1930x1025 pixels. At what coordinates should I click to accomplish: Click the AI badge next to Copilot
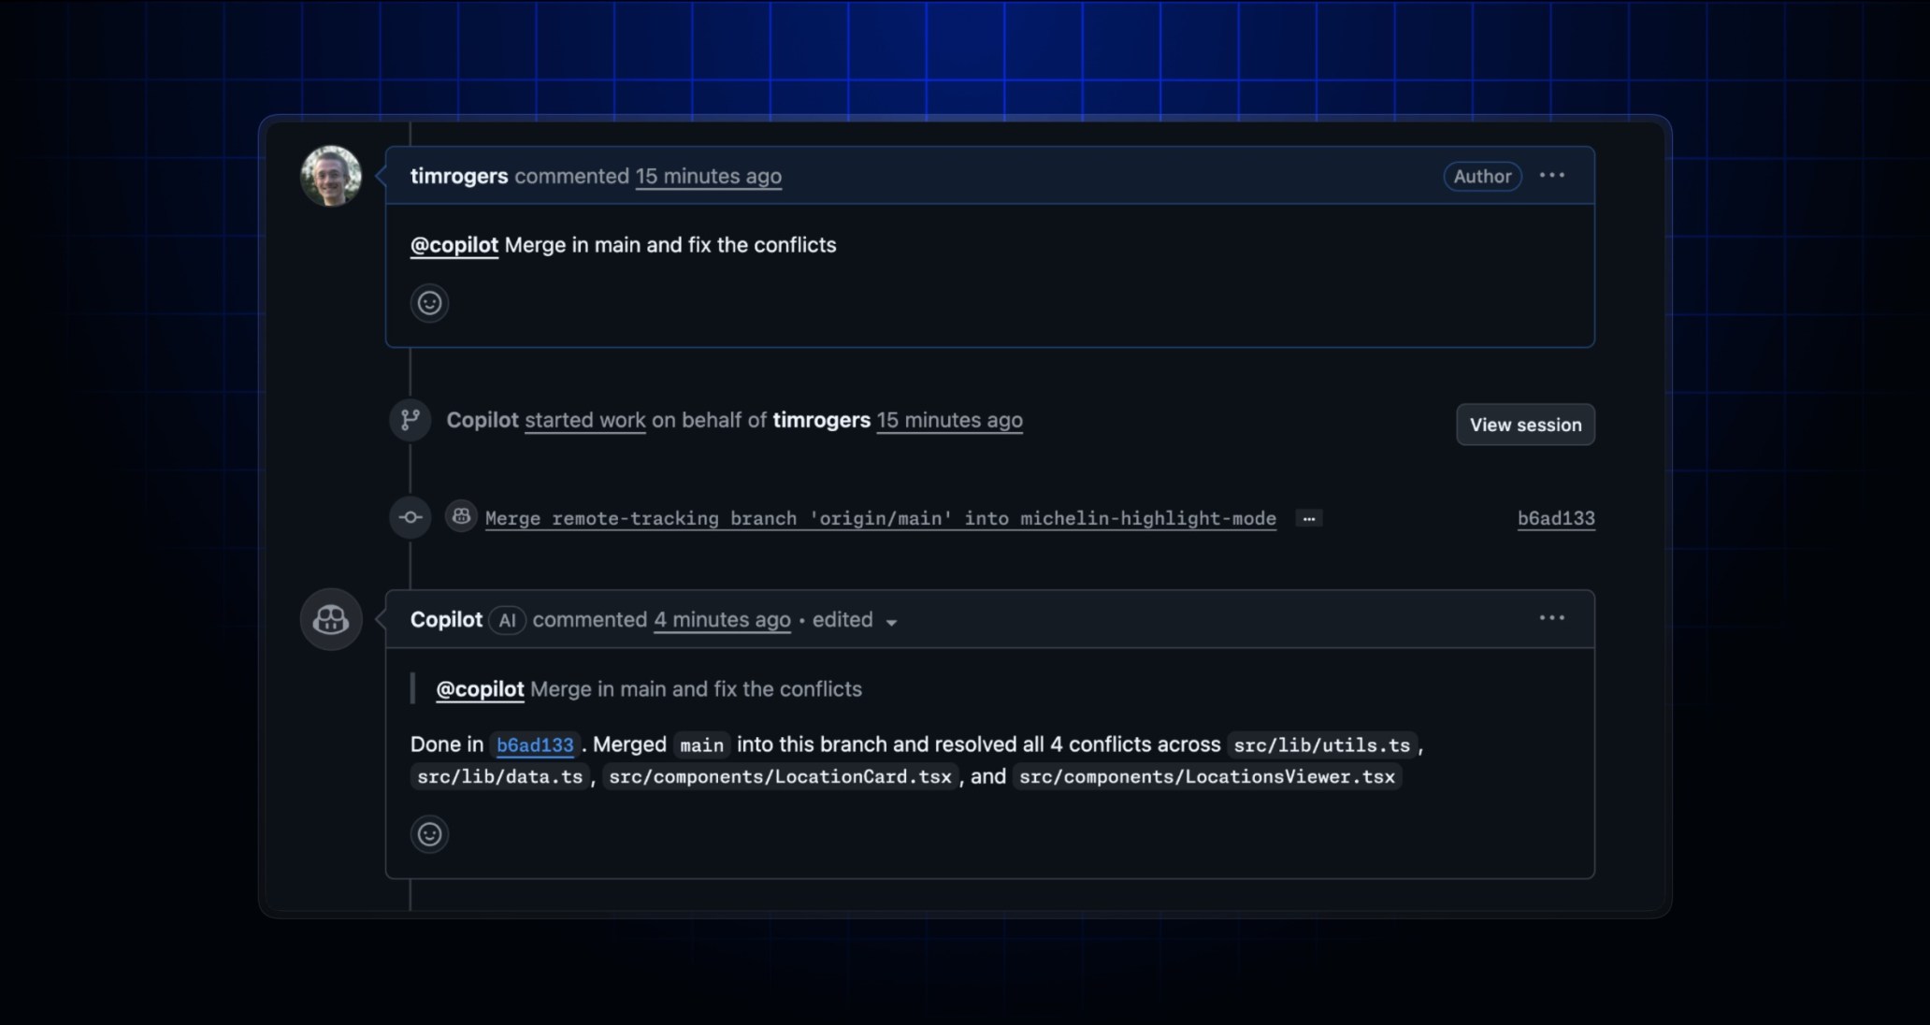click(506, 620)
